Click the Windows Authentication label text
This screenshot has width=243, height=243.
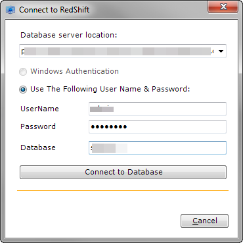[74, 71]
